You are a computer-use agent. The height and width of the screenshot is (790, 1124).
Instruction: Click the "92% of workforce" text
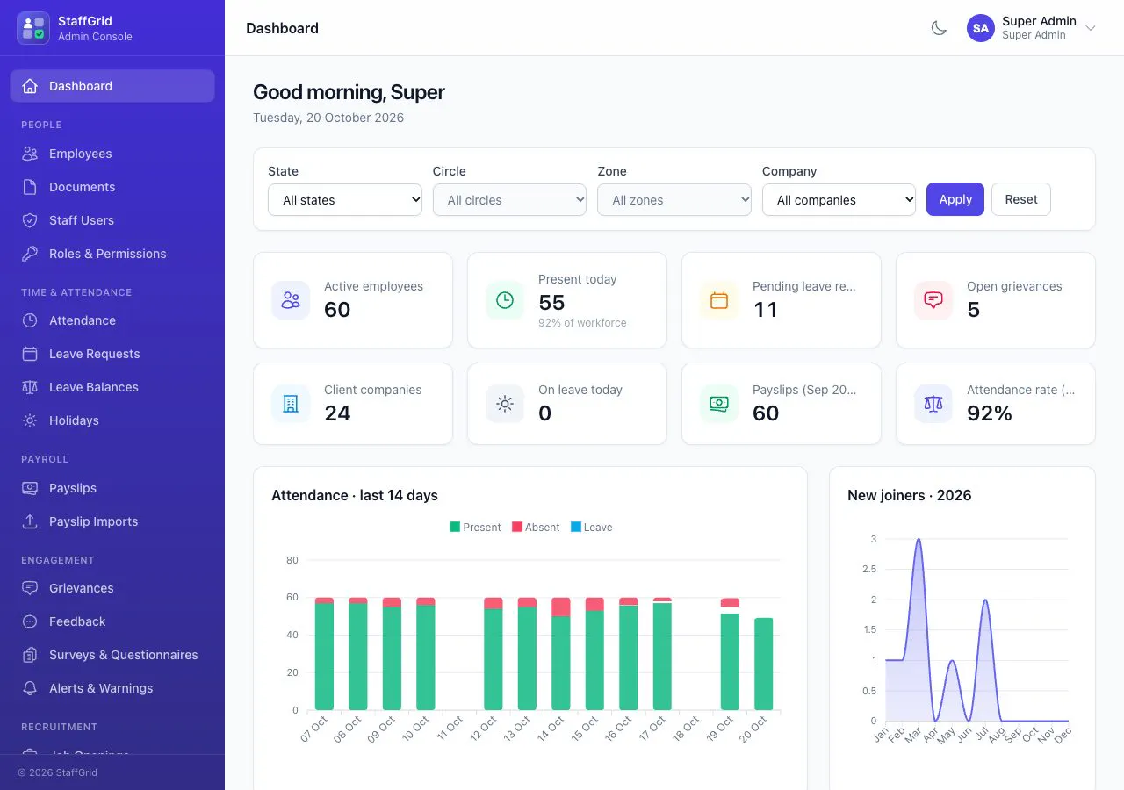click(582, 322)
